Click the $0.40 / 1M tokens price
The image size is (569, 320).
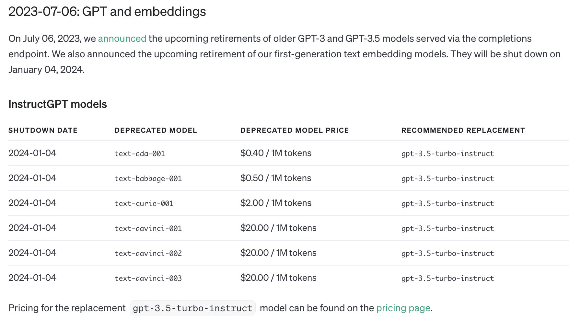coord(276,153)
